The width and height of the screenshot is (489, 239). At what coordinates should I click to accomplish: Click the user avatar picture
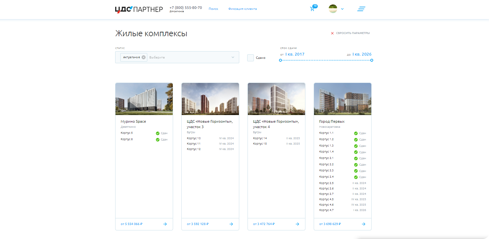coord(333,9)
